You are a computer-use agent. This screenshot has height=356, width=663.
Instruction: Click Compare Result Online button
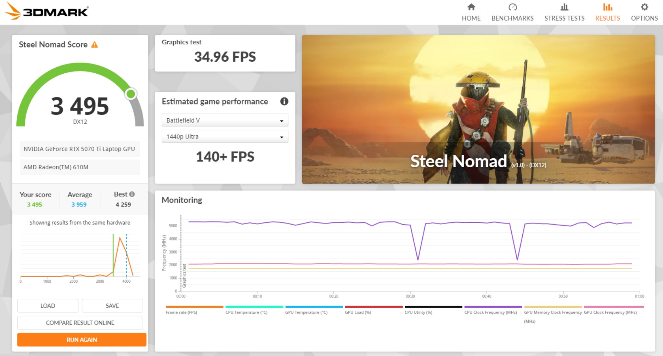(x=80, y=323)
